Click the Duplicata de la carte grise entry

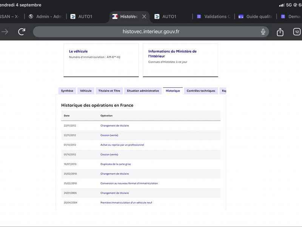(116, 164)
